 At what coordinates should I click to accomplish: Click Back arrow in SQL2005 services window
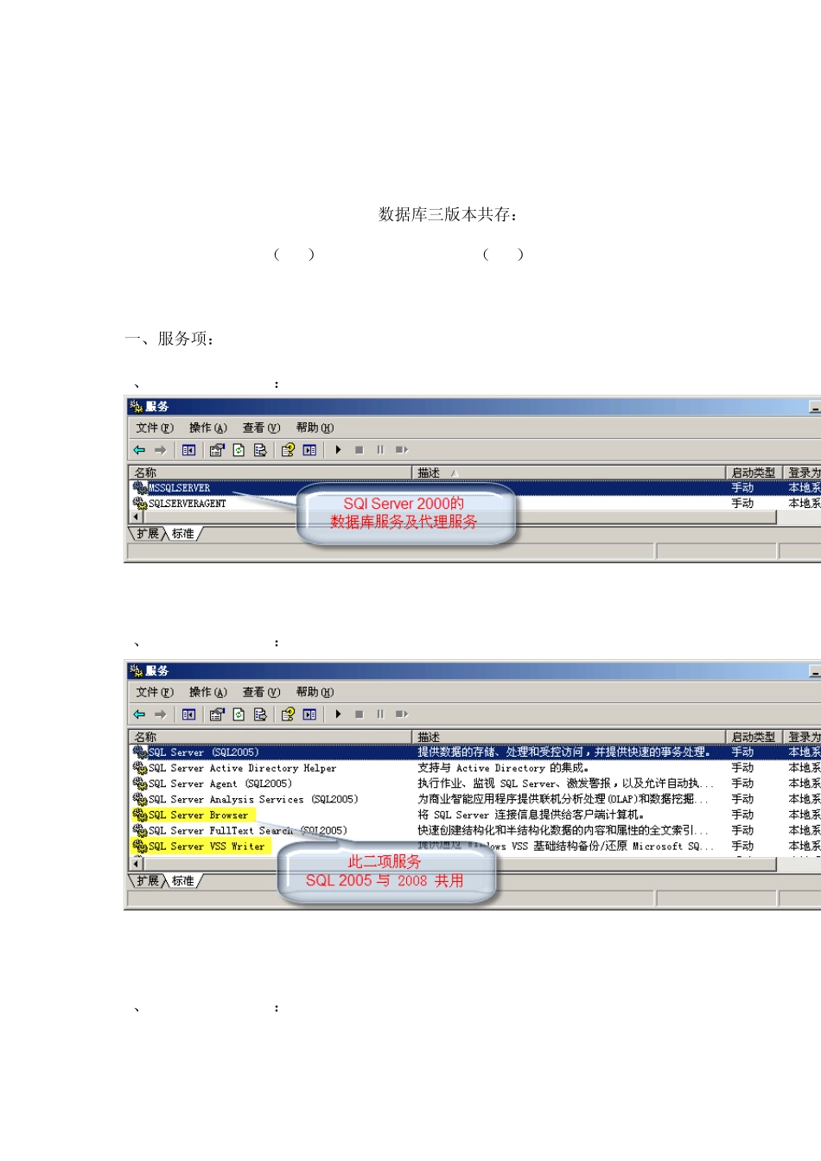tap(139, 714)
